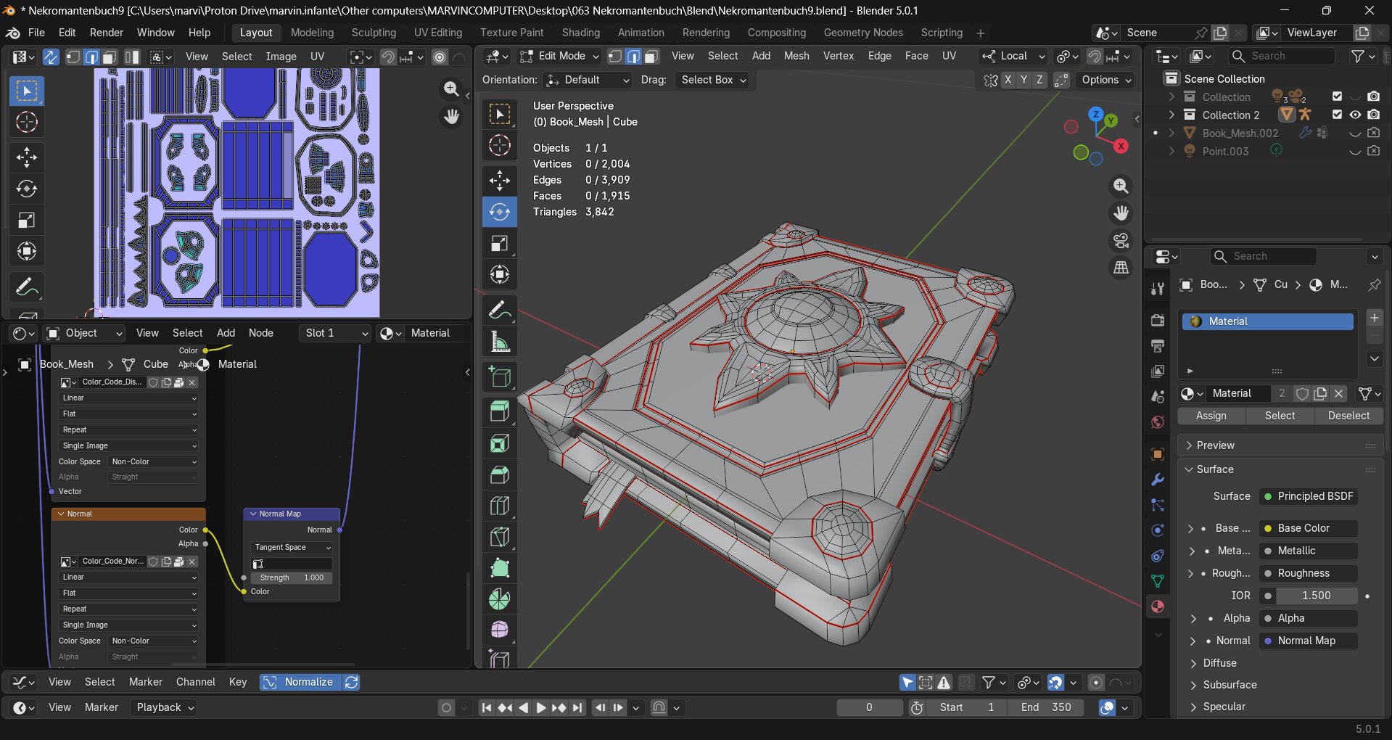The image size is (1392, 740).
Task: Click the Annotate tool in UV editor
Action: [27, 287]
